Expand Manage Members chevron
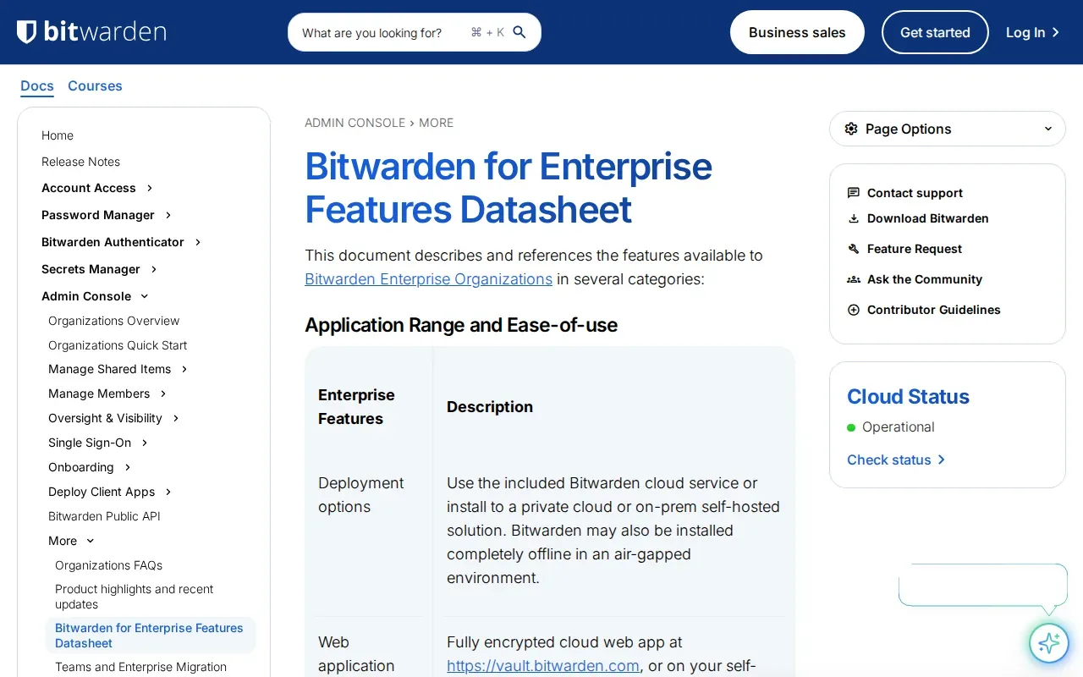 pyautogui.click(x=163, y=394)
